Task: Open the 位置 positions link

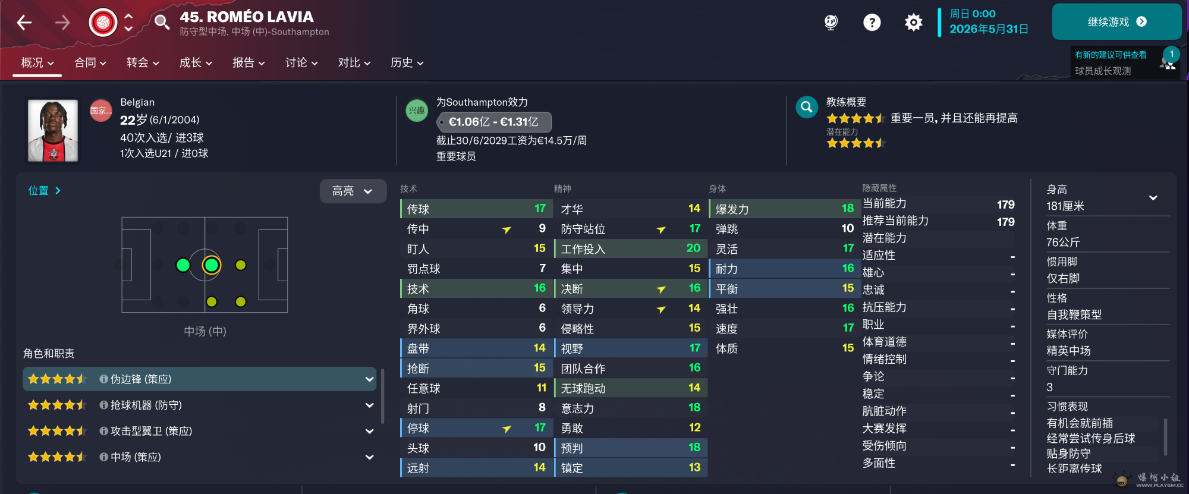Action: (45, 191)
